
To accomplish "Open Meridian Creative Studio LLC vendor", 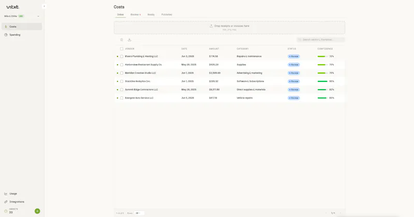I will coord(140,73).
